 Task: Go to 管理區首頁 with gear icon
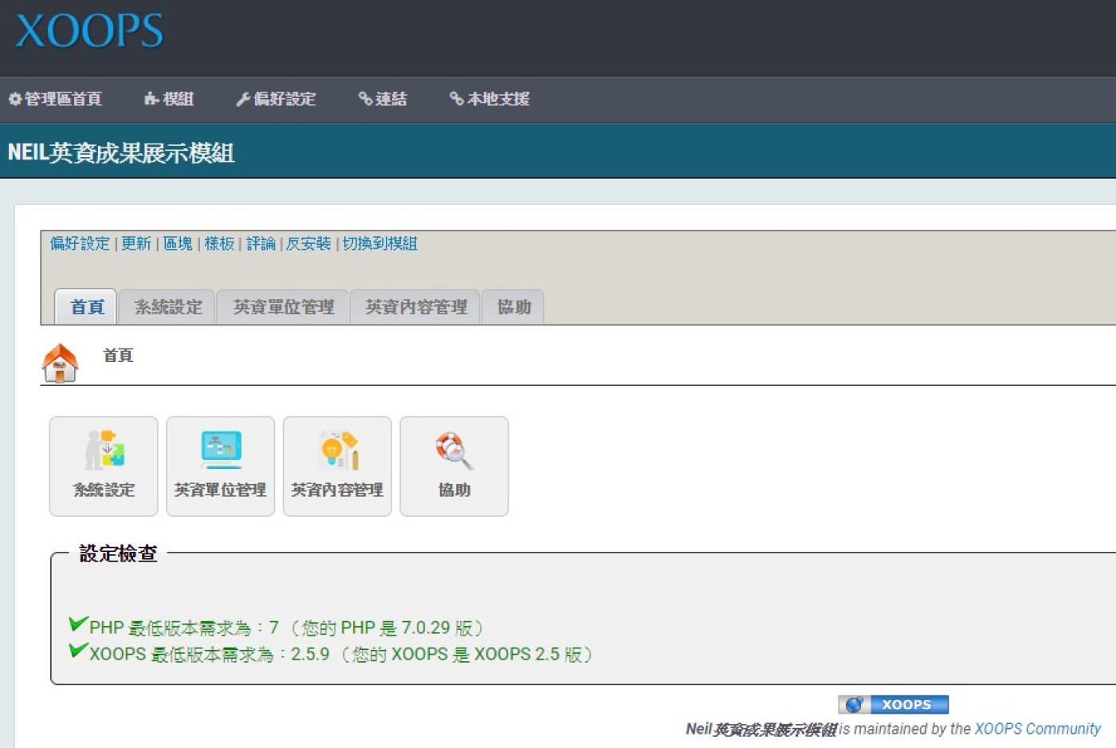tap(56, 99)
